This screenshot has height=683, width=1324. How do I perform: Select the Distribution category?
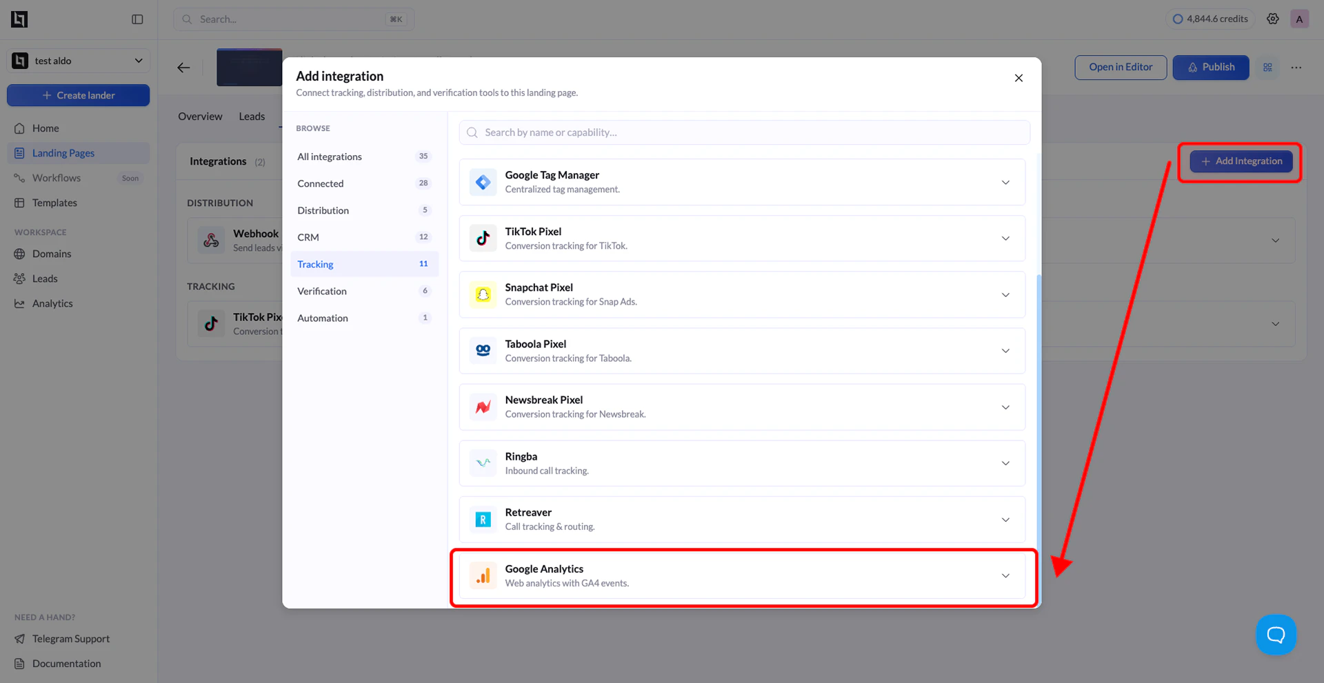(364, 210)
